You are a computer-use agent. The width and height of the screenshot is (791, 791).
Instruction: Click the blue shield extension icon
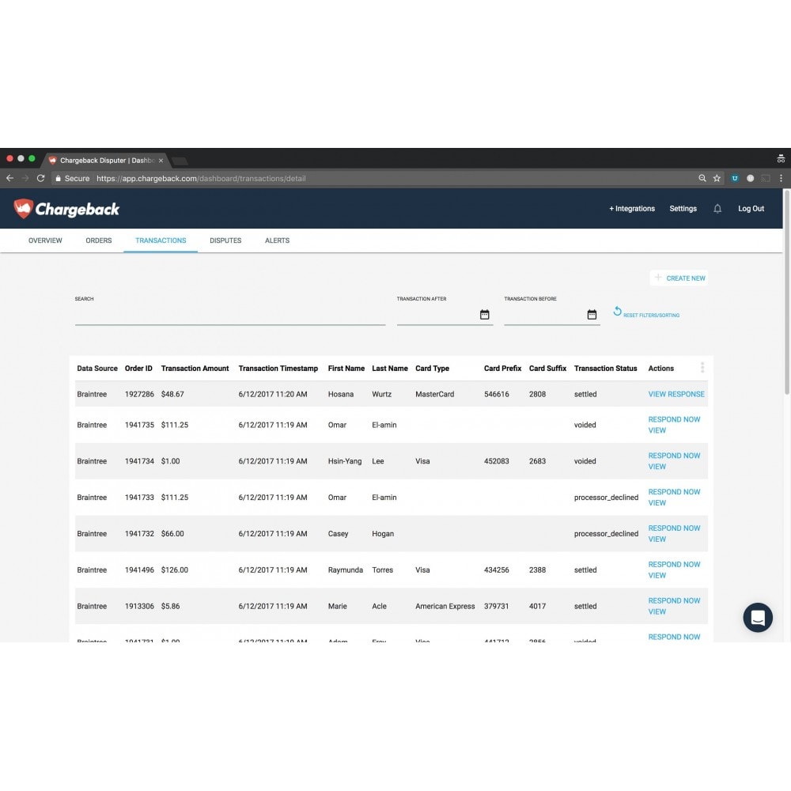point(735,178)
